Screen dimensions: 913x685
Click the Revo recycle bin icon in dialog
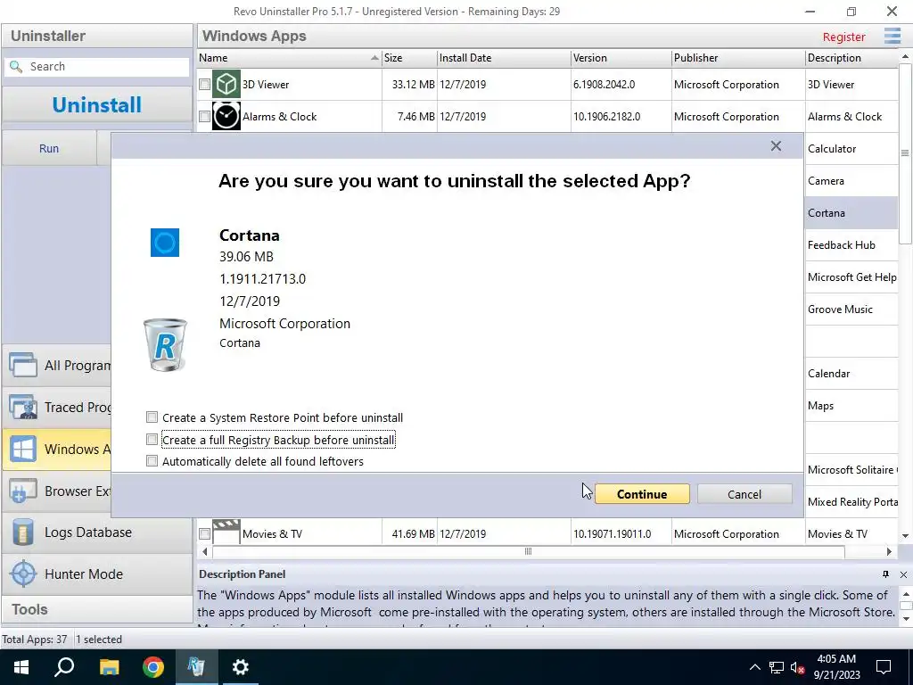pos(165,345)
